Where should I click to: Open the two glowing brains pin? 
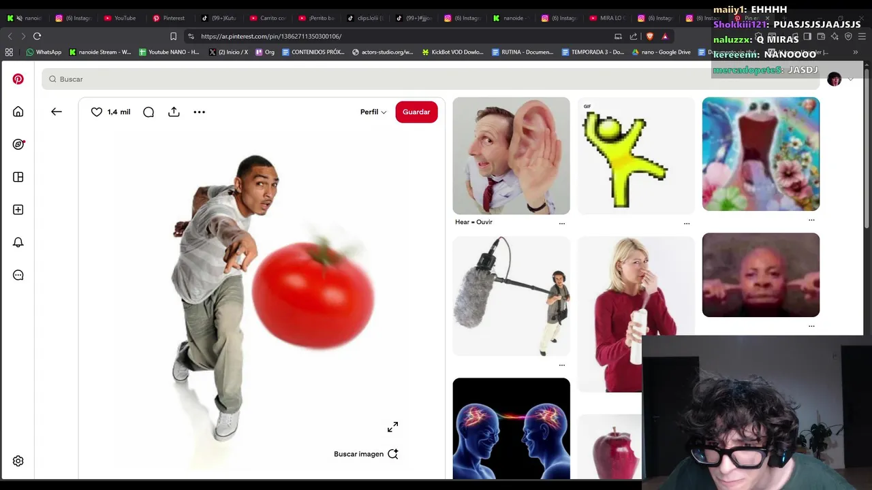click(x=511, y=429)
